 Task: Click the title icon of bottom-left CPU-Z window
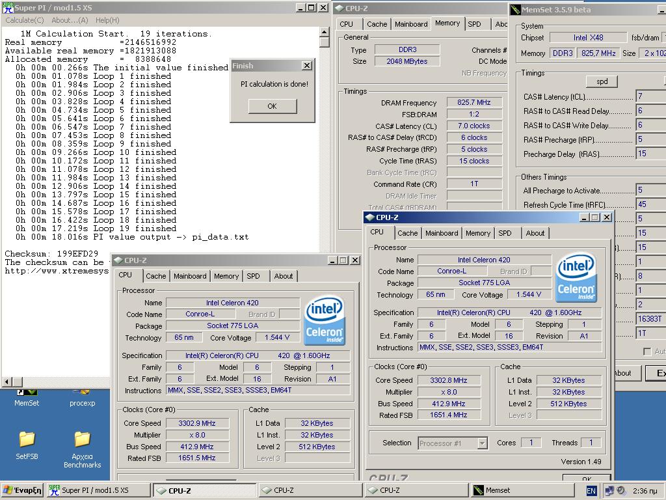coord(118,260)
